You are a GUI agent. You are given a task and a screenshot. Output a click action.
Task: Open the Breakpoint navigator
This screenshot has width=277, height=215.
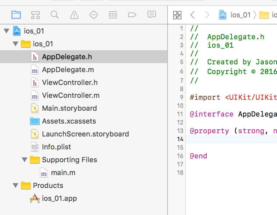[132, 15]
